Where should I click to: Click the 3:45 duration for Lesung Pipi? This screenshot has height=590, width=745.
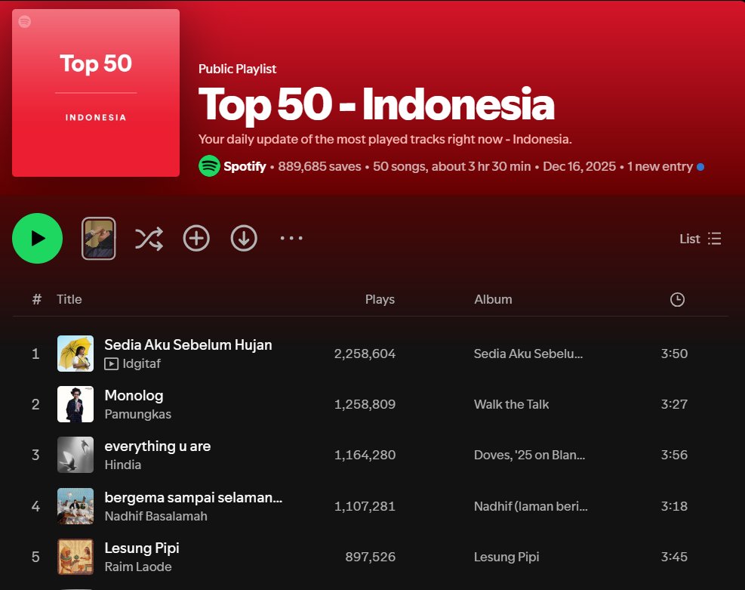(674, 557)
